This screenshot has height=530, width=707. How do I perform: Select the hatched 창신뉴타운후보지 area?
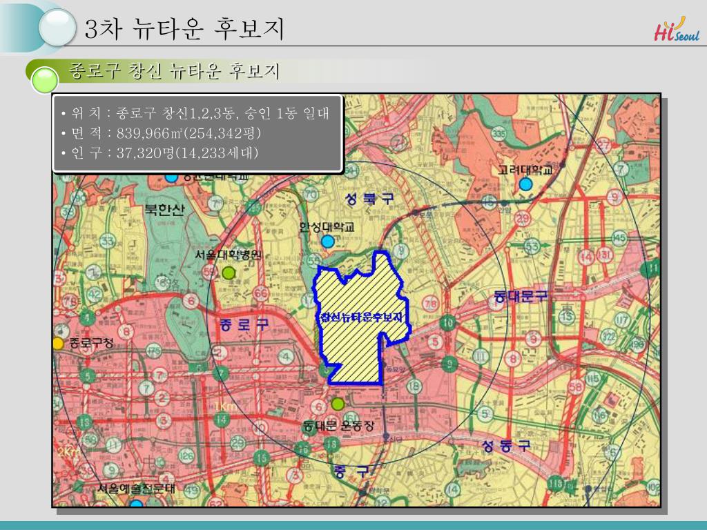point(360,317)
